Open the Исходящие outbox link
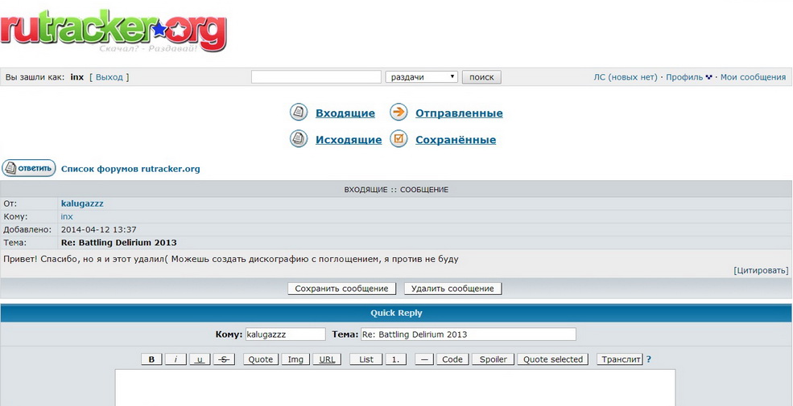 [x=349, y=140]
